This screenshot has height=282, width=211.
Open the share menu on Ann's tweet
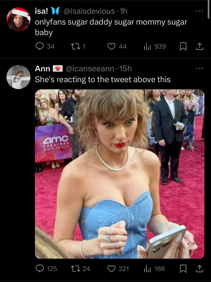(201, 269)
